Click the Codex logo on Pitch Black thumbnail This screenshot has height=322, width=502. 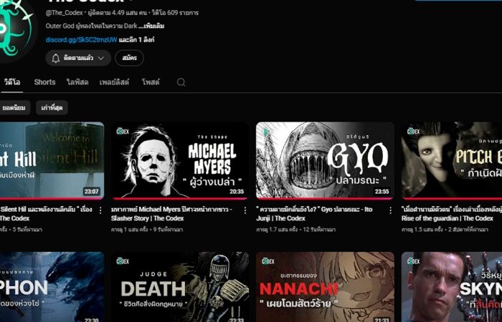413,131
